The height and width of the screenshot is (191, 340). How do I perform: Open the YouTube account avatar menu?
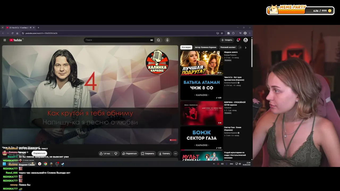point(246,40)
